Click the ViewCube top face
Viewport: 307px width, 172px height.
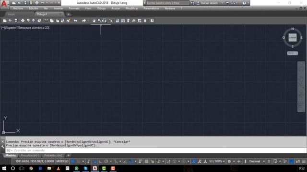click(293, 38)
